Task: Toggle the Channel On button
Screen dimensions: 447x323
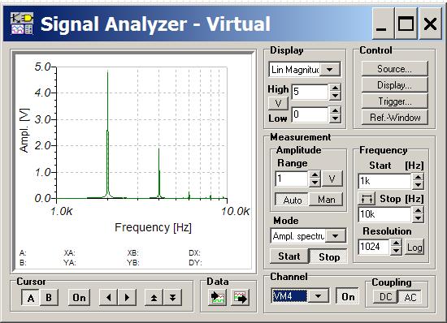Action: pyautogui.click(x=348, y=297)
